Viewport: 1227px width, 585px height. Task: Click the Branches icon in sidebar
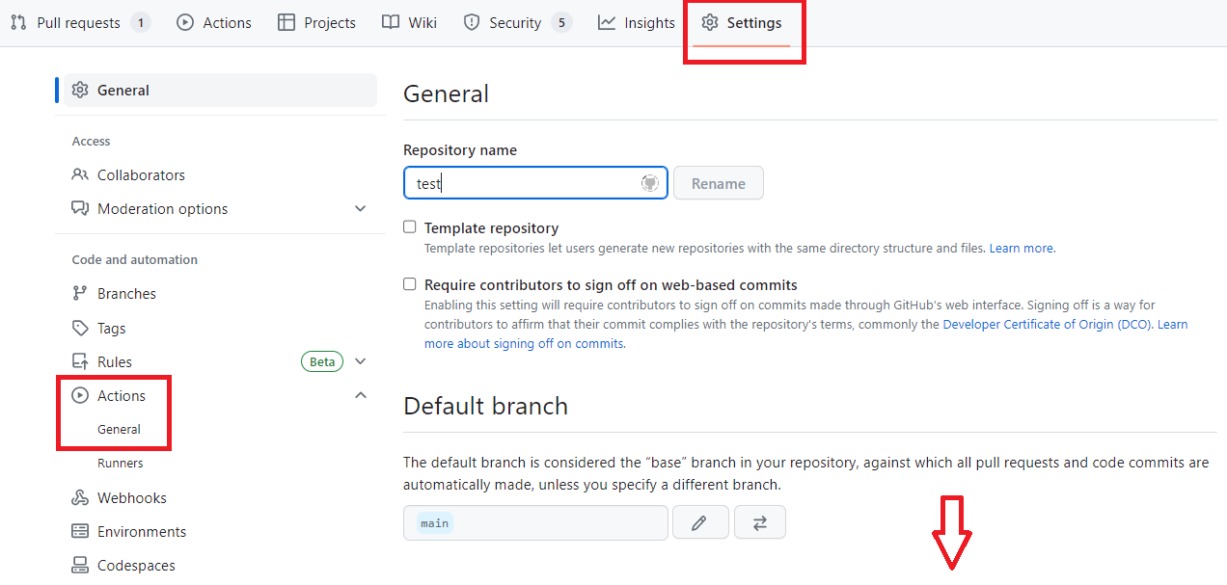click(x=80, y=294)
